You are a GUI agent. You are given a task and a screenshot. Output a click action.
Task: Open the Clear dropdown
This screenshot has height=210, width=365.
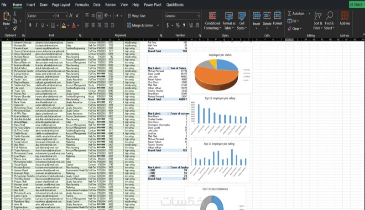[294, 29]
